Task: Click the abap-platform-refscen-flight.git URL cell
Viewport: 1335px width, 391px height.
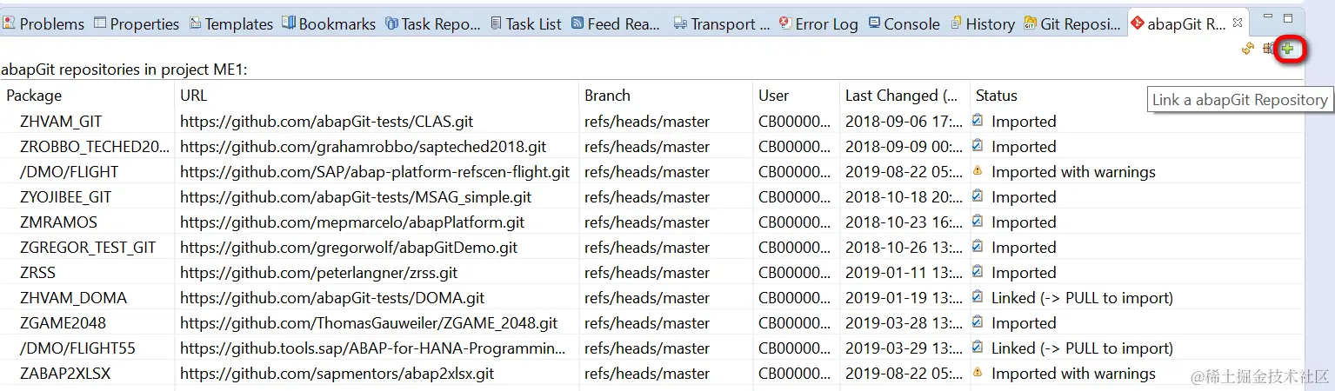Action: [375, 172]
